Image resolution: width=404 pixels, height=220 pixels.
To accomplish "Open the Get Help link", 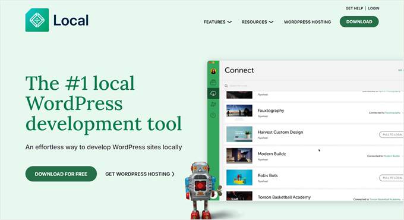I will point(354,8).
